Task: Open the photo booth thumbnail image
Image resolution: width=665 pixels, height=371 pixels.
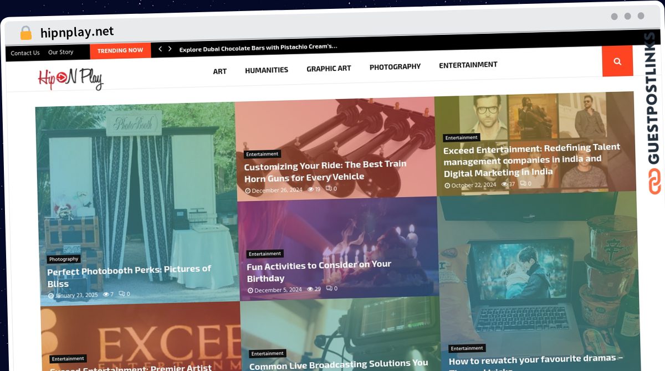Action: coord(138,203)
